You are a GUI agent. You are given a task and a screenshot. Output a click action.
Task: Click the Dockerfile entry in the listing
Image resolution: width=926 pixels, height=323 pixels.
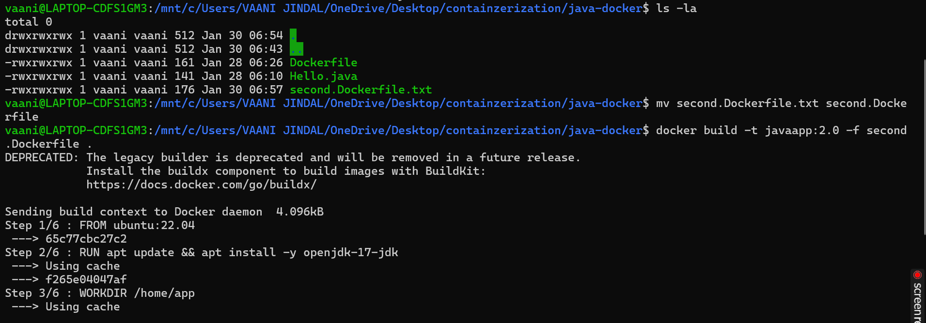(x=323, y=62)
